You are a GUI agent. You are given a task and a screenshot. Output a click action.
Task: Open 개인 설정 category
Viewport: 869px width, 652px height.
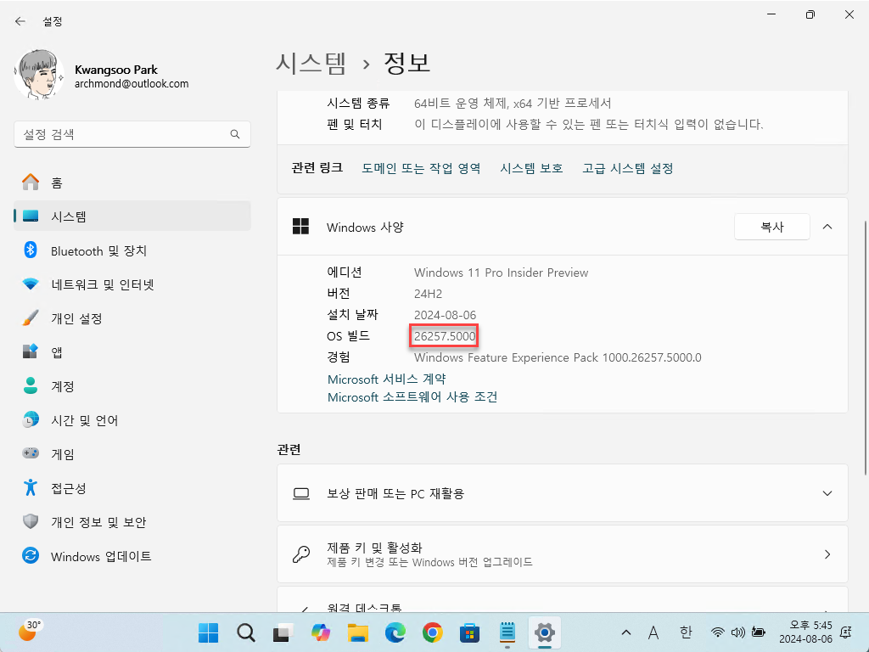click(132, 318)
